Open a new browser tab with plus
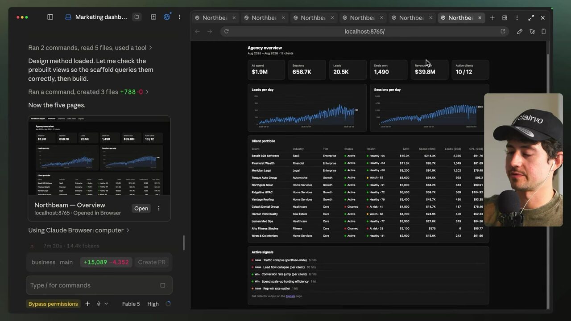Image resolution: width=571 pixels, height=321 pixels. pos(492,18)
